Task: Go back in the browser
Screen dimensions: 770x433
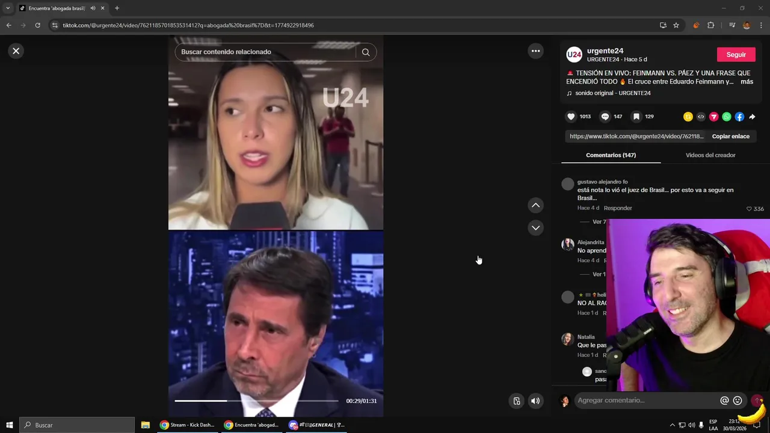Action: (x=8, y=25)
